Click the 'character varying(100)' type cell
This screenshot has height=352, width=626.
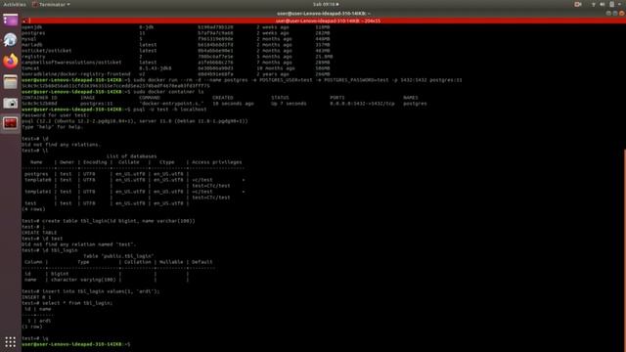pyautogui.click(x=83, y=280)
